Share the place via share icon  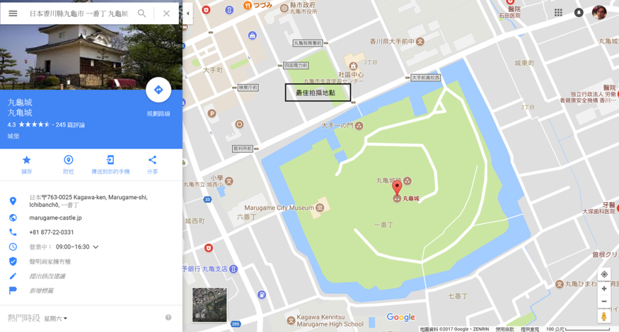click(152, 160)
